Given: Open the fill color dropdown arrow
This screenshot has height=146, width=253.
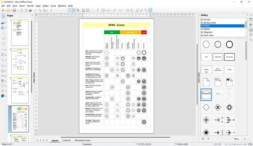Looking at the screenshot, I should coord(6,28).
